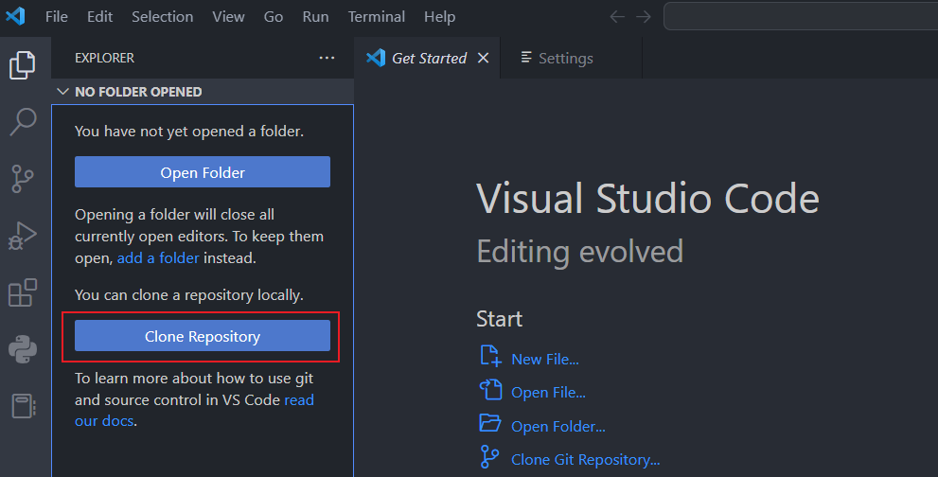Click the Clone Git Repository branch icon
This screenshot has height=477, width=938.
[x=490, y=456]
